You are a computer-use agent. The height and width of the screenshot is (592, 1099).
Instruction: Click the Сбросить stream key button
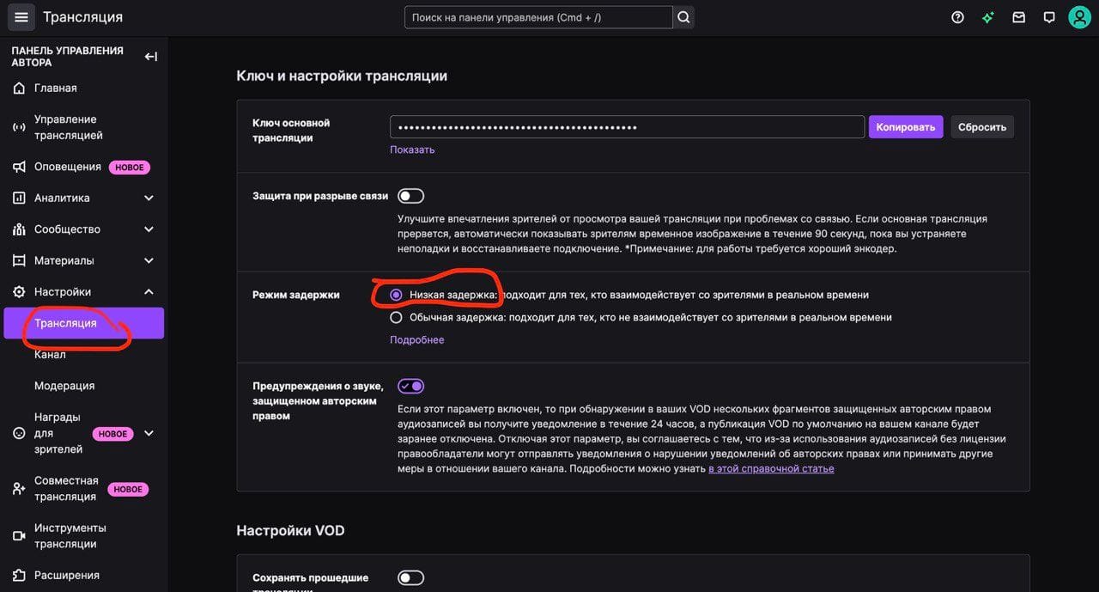coord(981,127)
